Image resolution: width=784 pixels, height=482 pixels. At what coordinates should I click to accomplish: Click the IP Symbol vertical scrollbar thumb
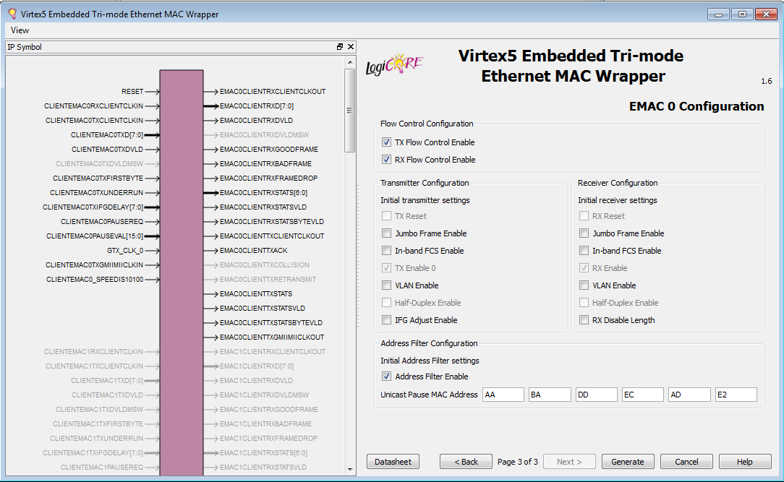tap(350, 111)
